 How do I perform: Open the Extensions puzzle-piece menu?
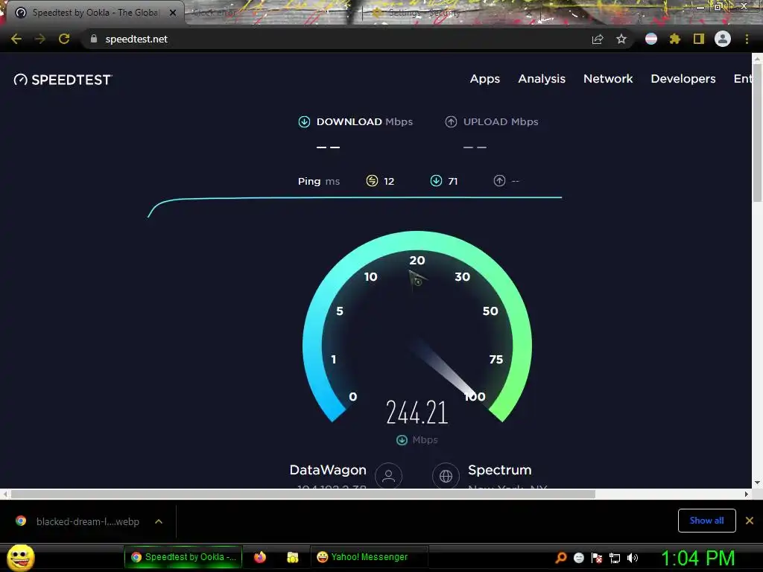[x=674, y=39]
